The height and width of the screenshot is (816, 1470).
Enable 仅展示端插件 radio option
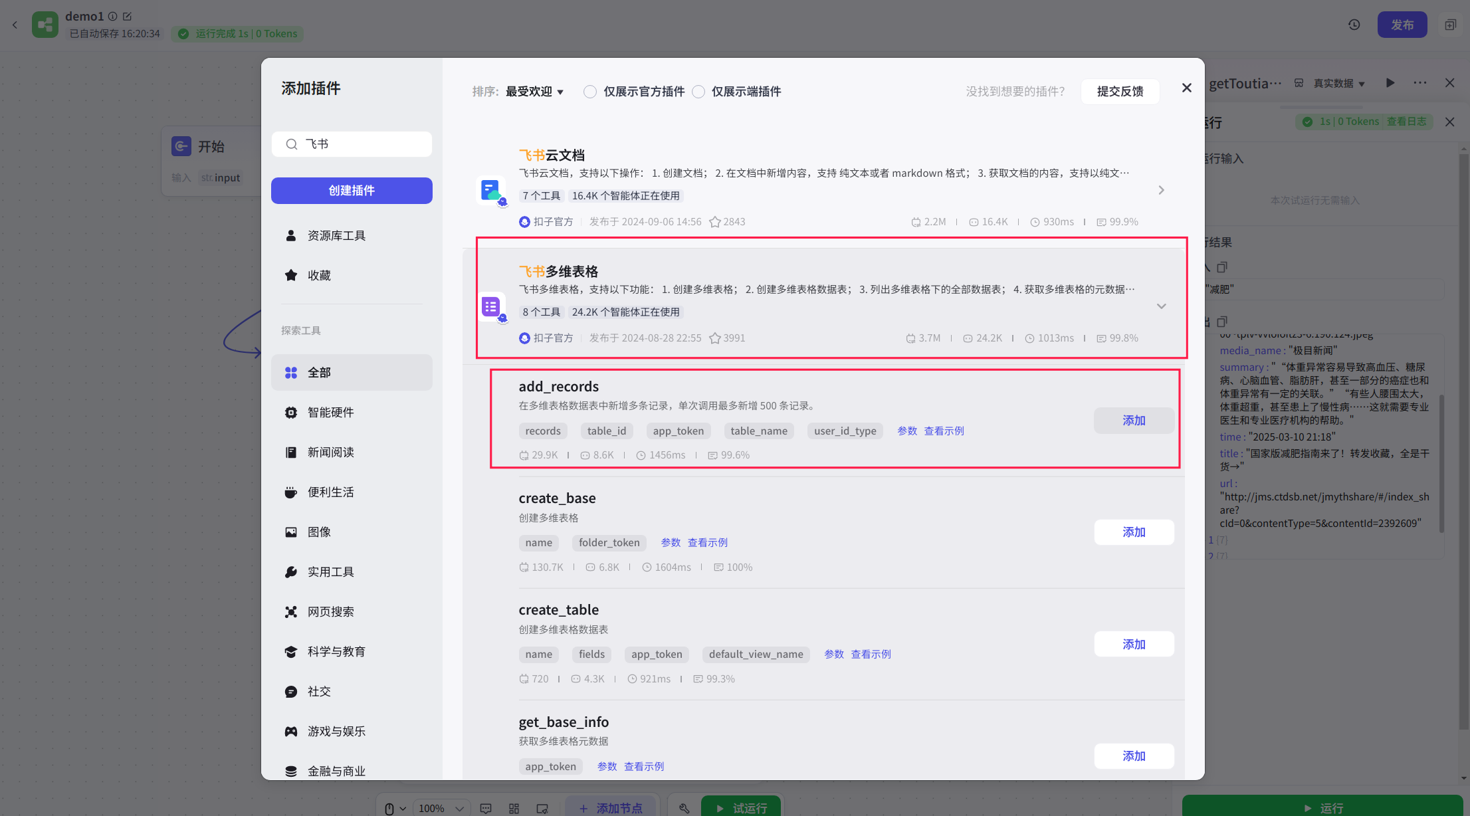[698, 92]
